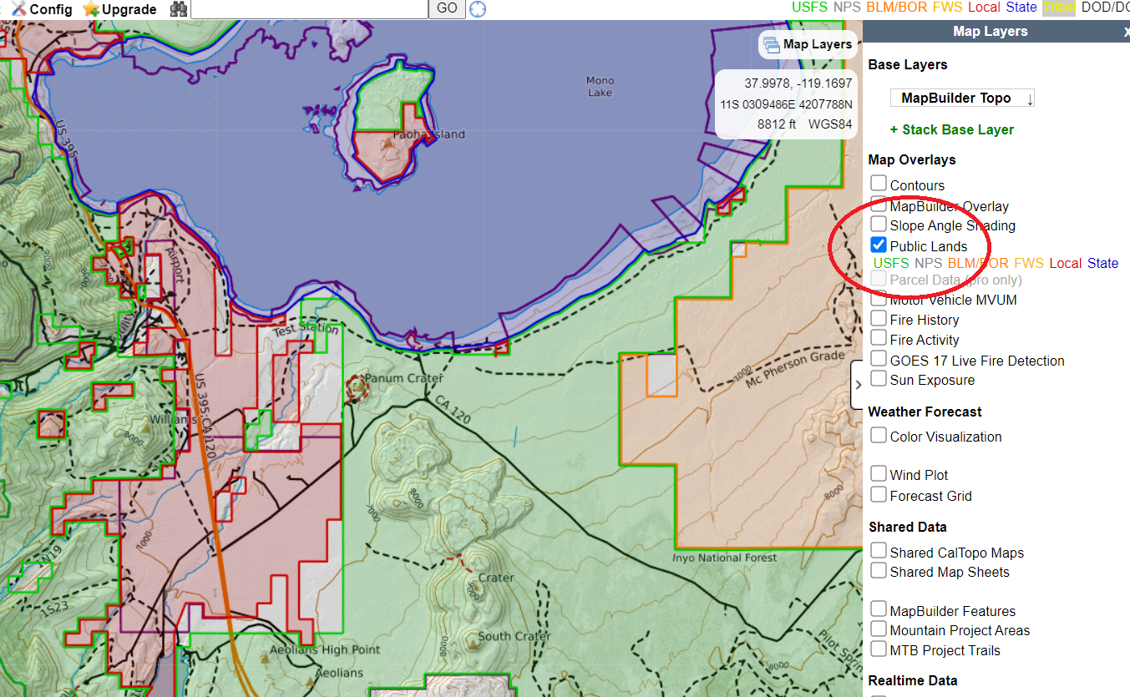1130x697 pixels.
Task: Toggle the Wind Plot checkbox
Action: (879, 473)
